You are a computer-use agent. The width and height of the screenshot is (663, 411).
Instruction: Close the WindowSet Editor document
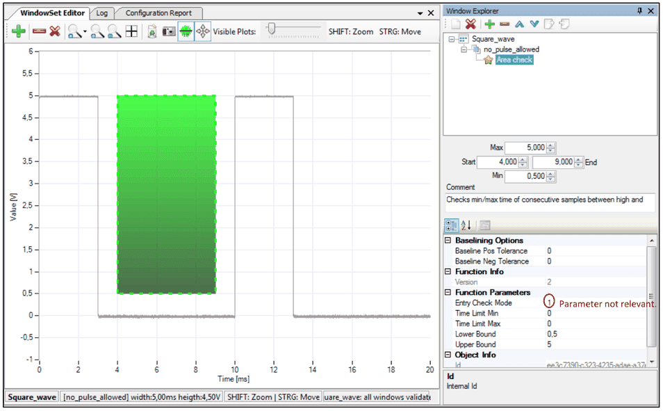click(431, 13)
